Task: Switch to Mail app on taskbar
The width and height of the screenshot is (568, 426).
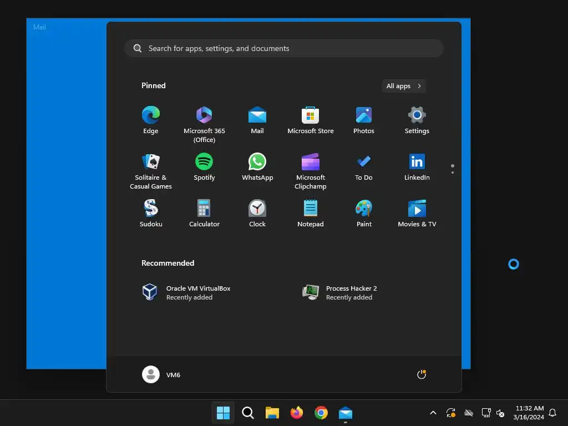Action: (x=346, y=413)
